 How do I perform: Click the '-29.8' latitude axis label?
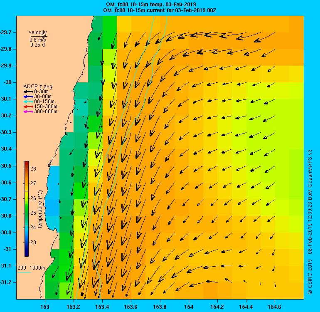(x=5, y=49)
